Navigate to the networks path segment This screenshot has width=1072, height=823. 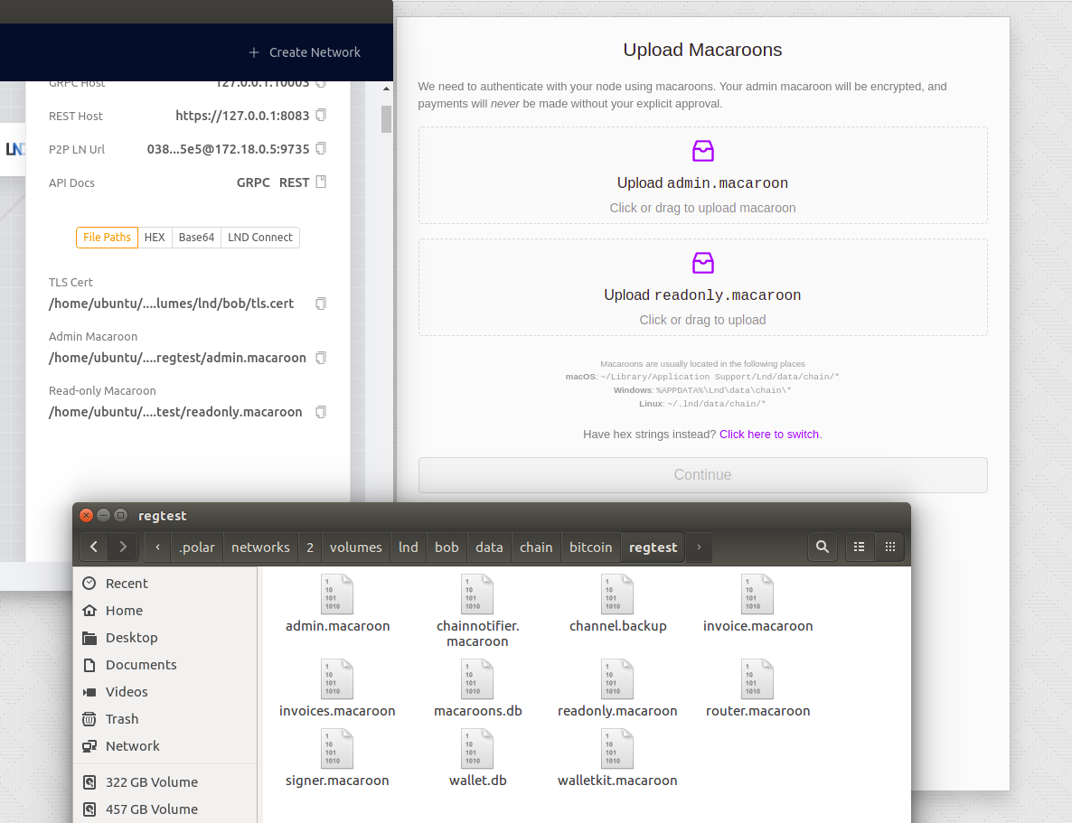click(260, 547)
